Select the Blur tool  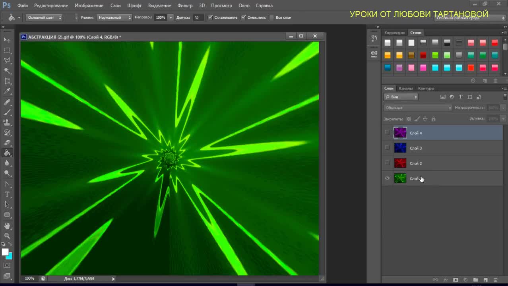pyautogui.click(x=7, y=163)
